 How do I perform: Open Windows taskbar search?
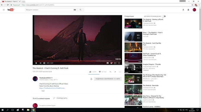point(8,110)
